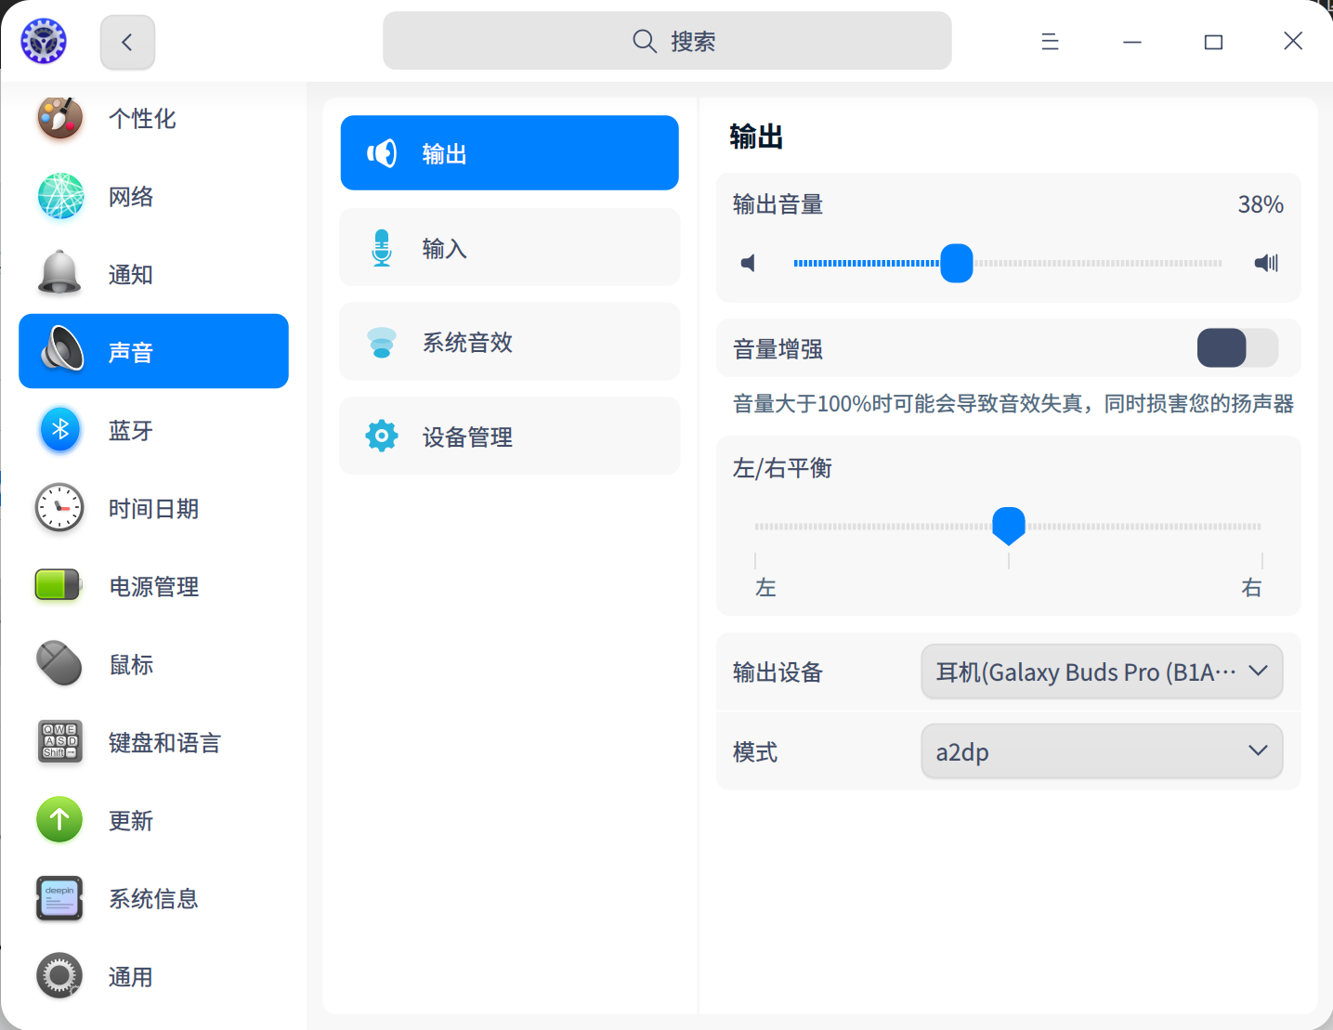Image resolution: width=1333 pixels, height=1030 pixels.
Task: Click the search (搜索) field
Action: coord(667,41)
